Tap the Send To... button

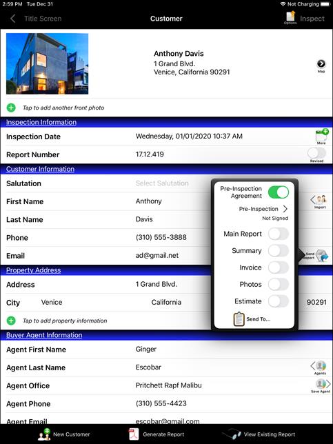pyautogui.click(x=252, y=319)
